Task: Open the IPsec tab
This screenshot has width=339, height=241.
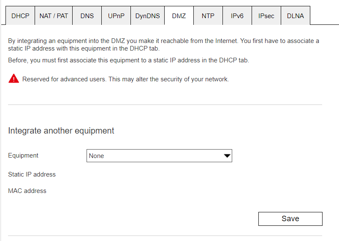Action: 266,16
